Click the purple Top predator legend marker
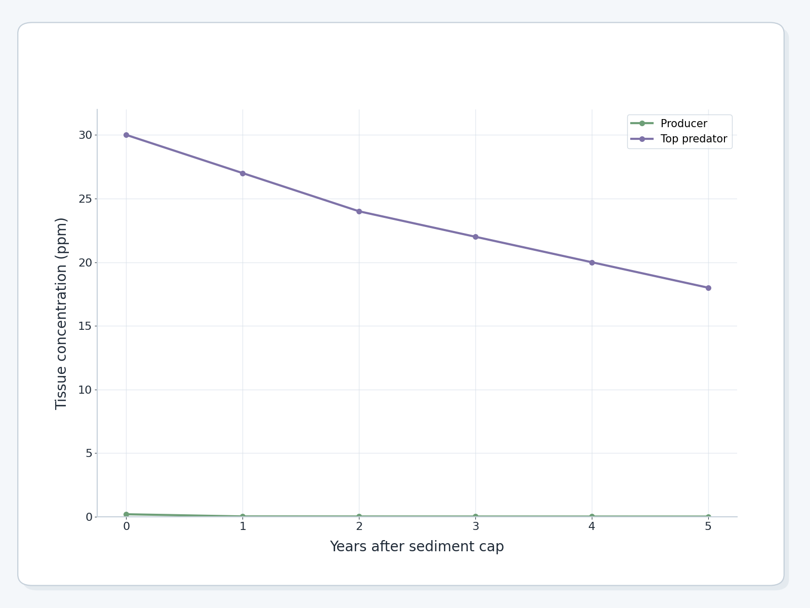Image resolution: width=810 pixels, height=608 pixels. pyautogui.click(x=642, y=139)
